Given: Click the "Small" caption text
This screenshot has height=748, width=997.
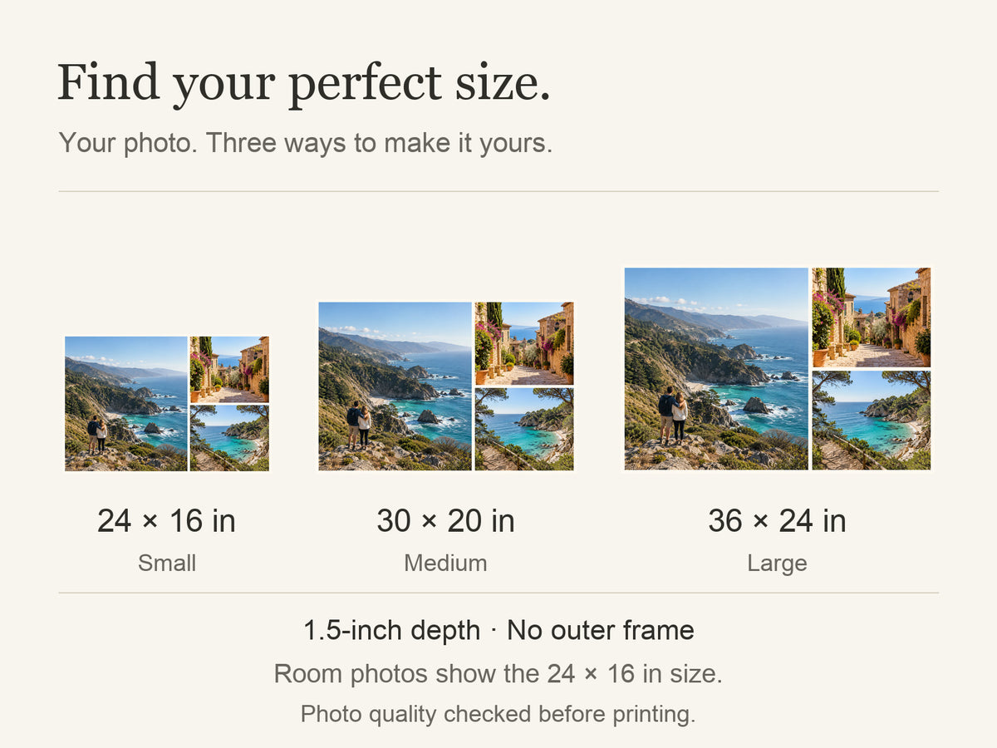Looking at the screenshot, I should 167,563.
